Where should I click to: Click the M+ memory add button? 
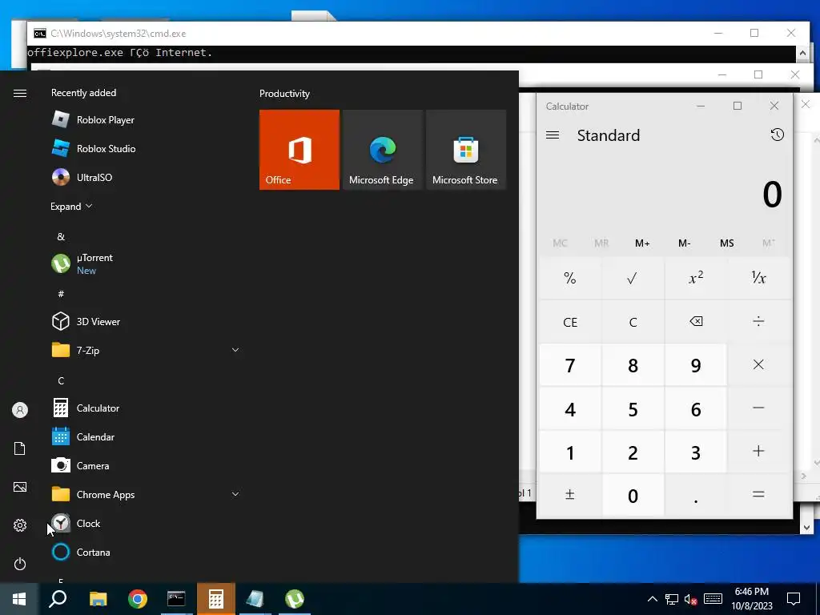[642, 243]
